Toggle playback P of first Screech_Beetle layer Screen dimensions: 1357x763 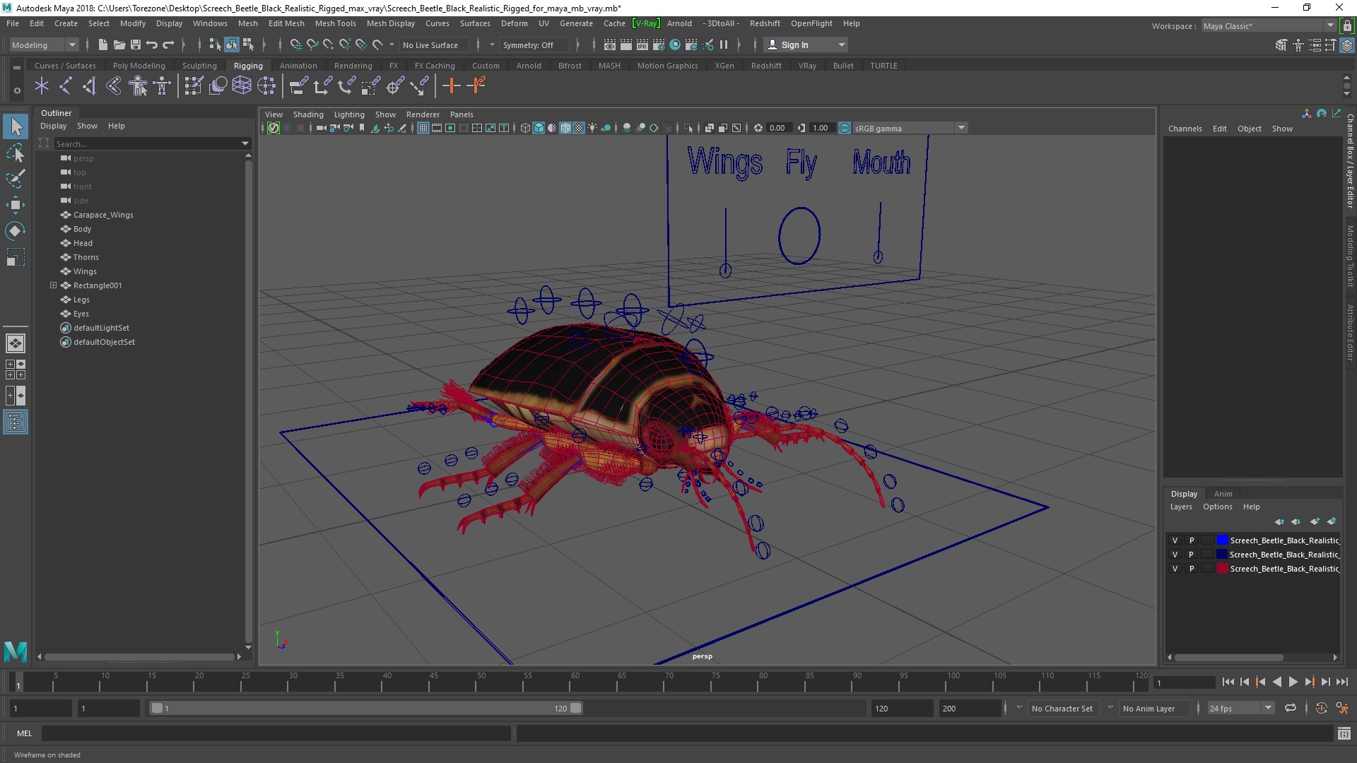[1192, 540]
